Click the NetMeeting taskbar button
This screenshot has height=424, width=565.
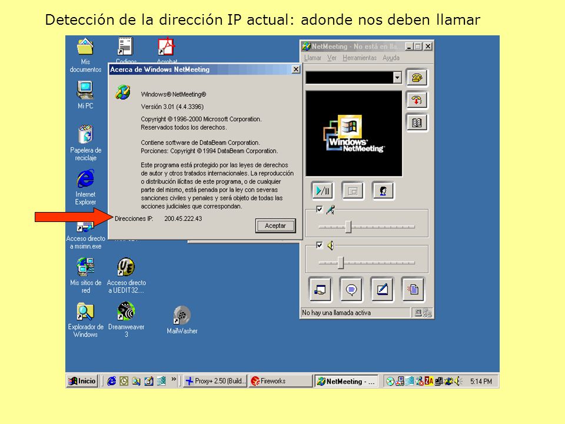coord(347,381)
